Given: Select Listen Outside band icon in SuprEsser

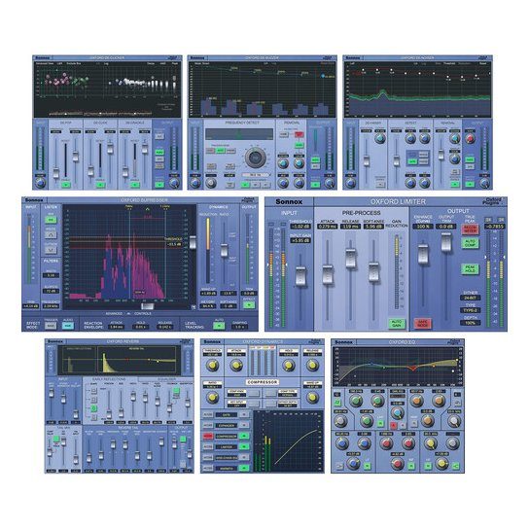Looking at the screenshot, I should click(x=51, y=250).
